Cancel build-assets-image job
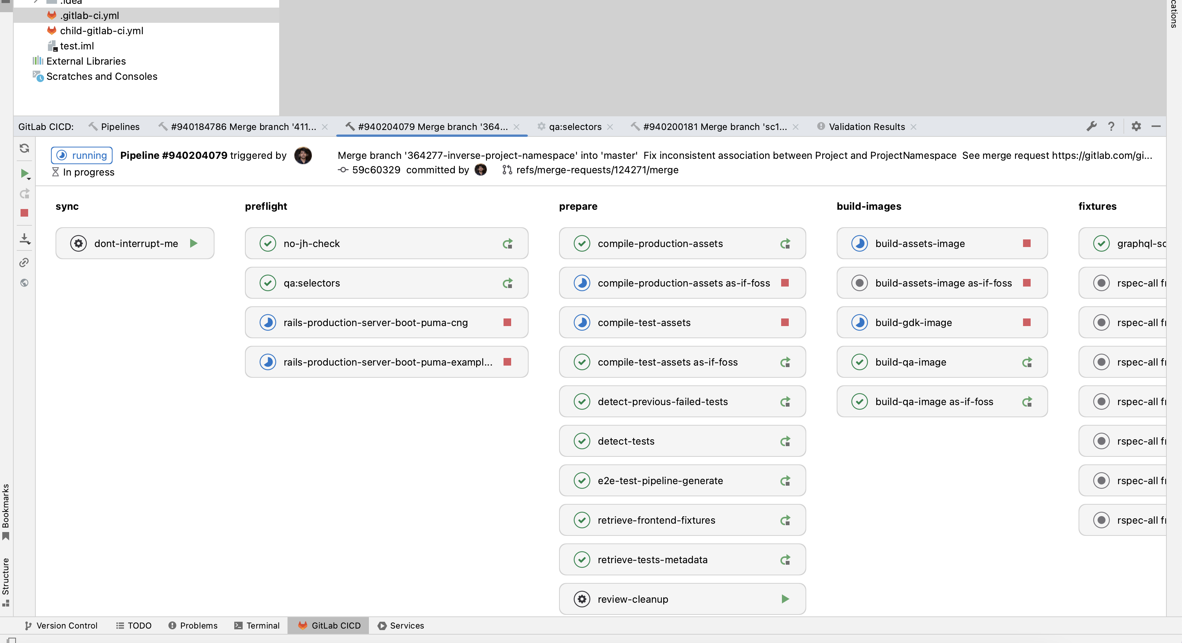The image size is (1182, 643). 1027,244
